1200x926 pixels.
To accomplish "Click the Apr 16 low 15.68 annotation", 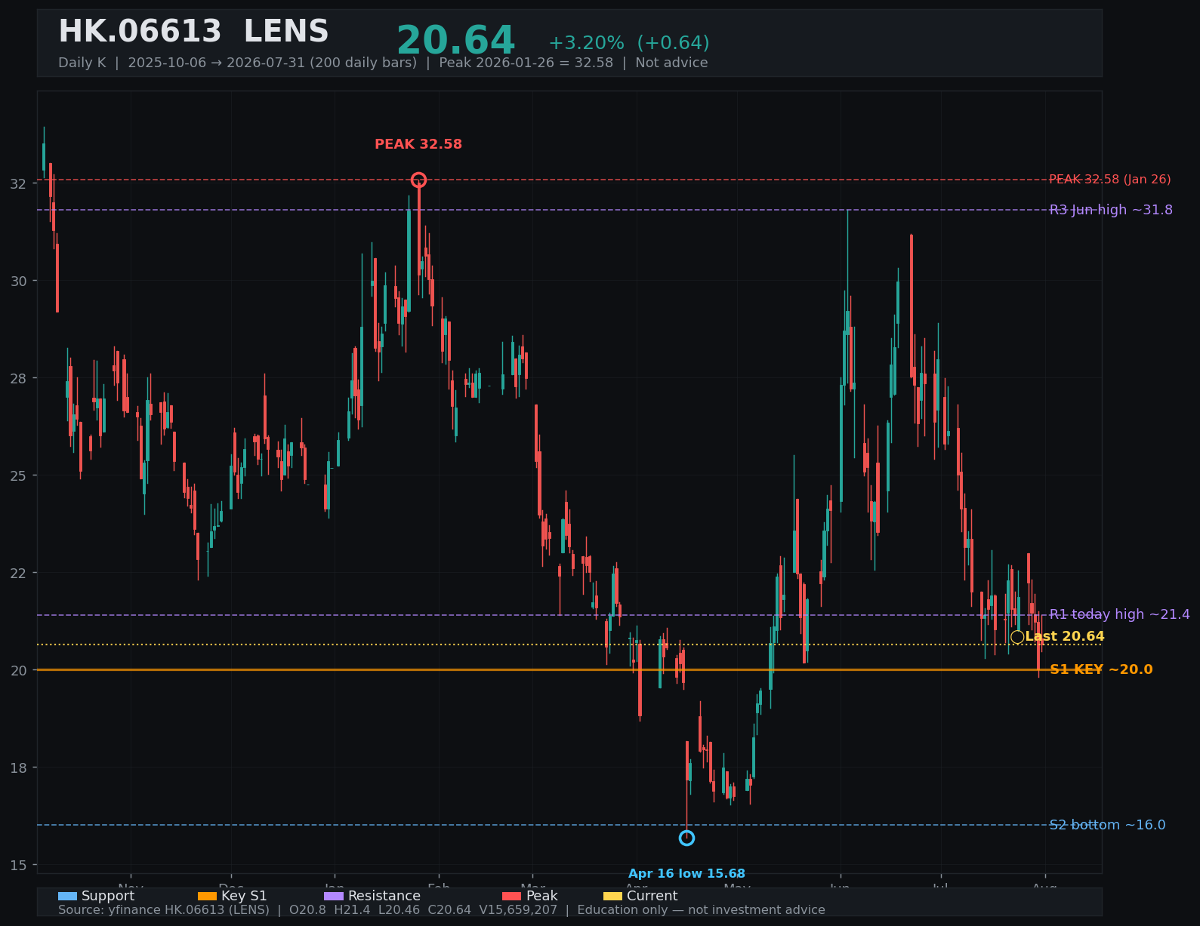I will (x=686, y=874).
